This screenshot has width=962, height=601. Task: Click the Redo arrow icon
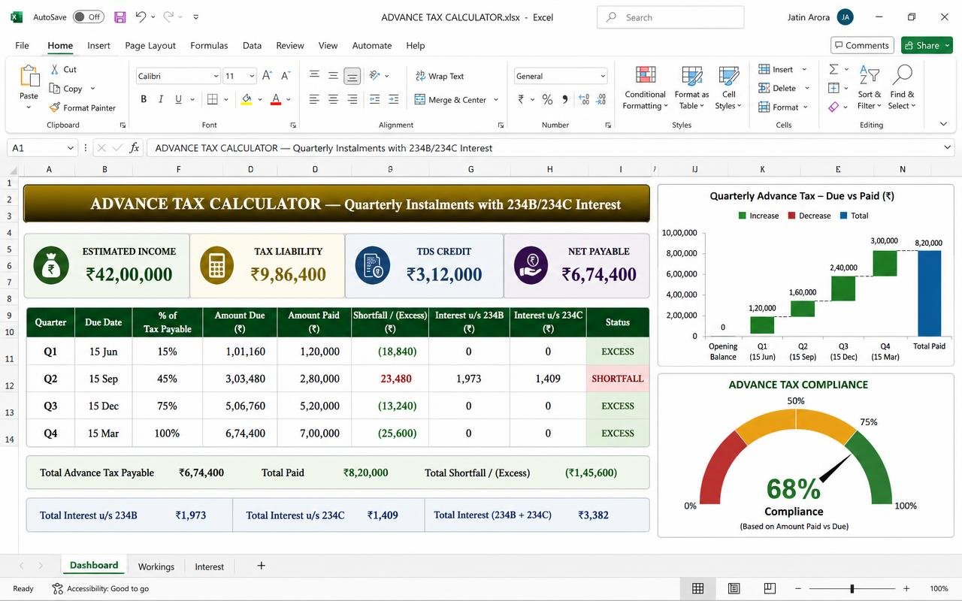(x=168, y=17)
